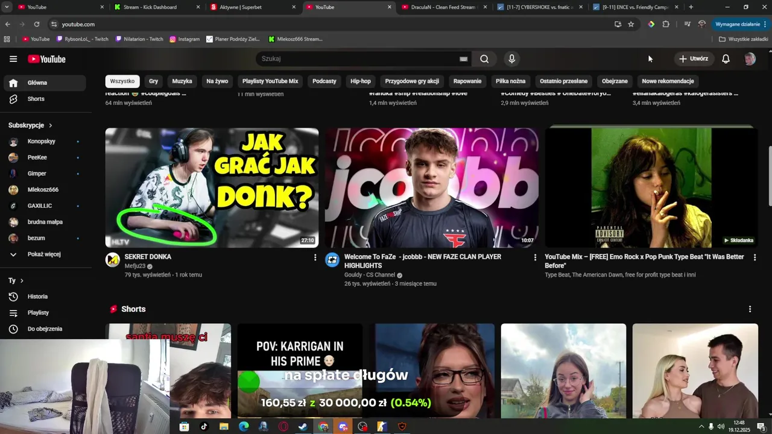Expand the Ty section arrow
Viewport: 772px width, 434px height.
(x=22, y=281)
